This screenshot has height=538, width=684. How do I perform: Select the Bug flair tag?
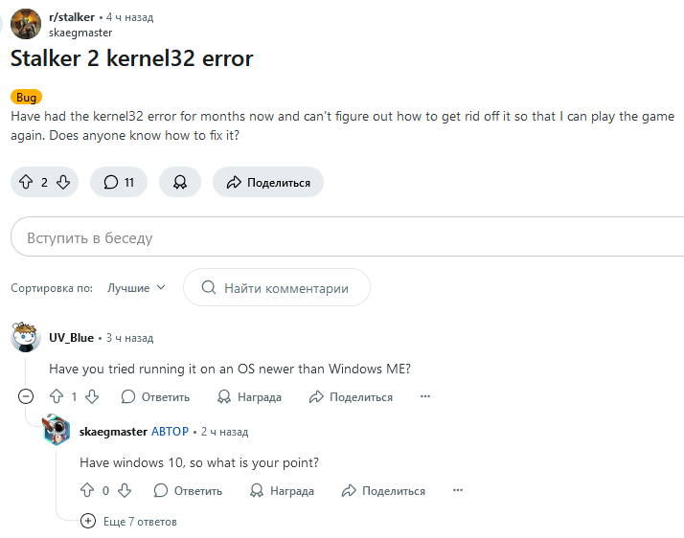click(x=26, y=97)
